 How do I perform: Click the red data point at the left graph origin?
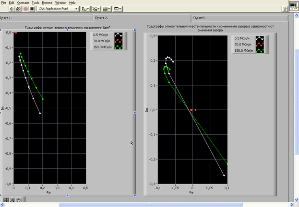pyautogui.click(x=16, y=32)
